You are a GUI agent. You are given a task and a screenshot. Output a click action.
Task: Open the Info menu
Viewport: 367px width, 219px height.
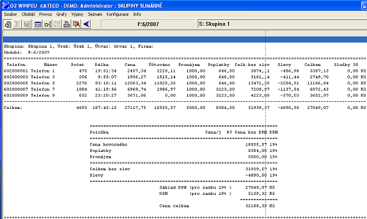point(137,14)
